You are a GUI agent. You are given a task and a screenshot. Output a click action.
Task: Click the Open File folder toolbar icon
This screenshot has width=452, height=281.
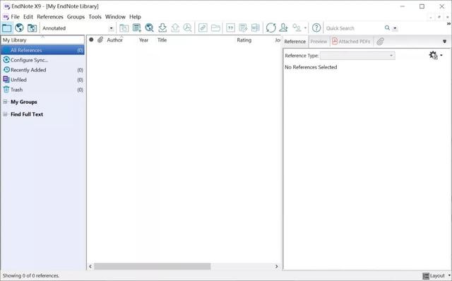point(215,28)
